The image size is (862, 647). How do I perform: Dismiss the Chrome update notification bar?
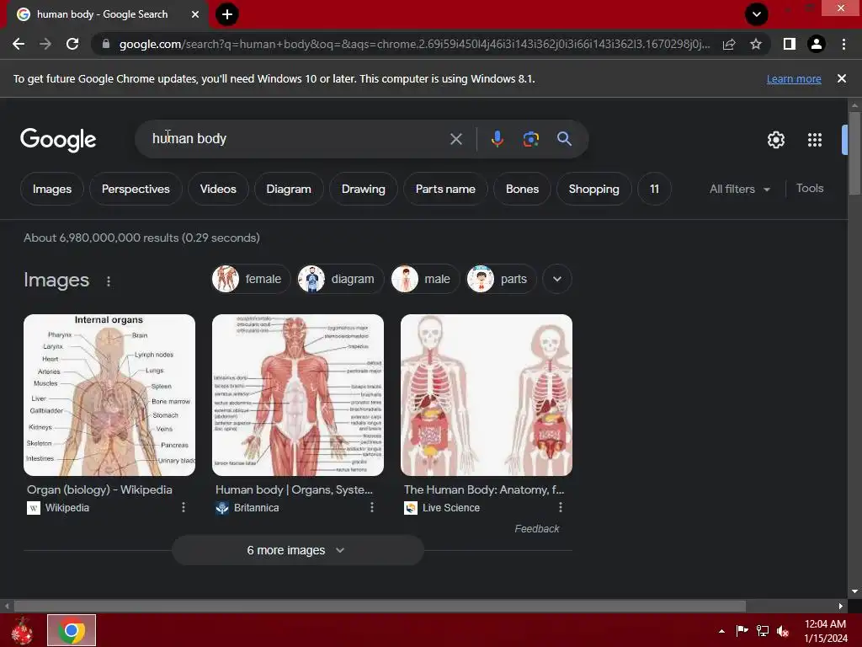click(842, 78)
